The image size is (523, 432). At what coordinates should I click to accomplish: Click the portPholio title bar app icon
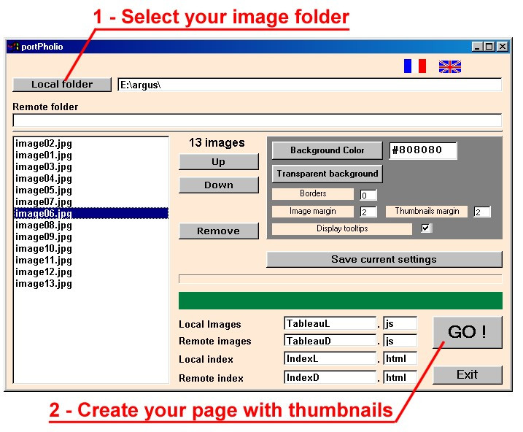click(13, 47)
